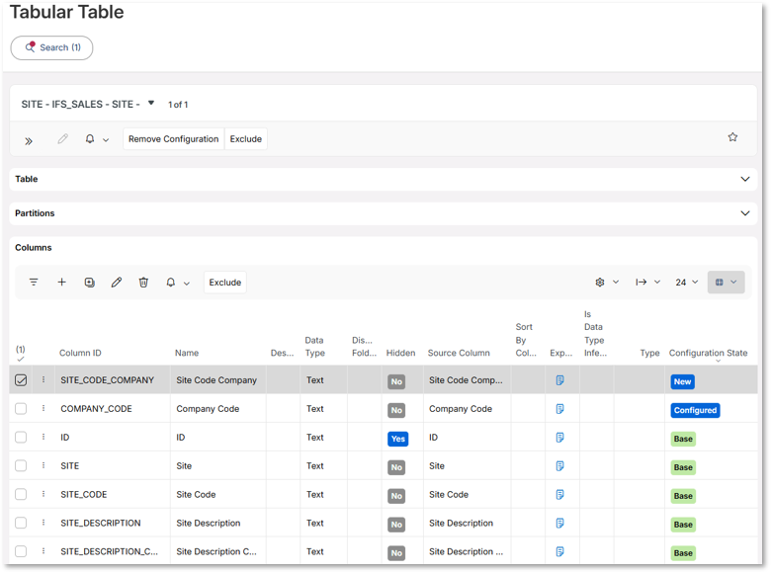The image size is (771, 573).
Task: Open row menu dots for SITE row
Action: coord(43,465)
